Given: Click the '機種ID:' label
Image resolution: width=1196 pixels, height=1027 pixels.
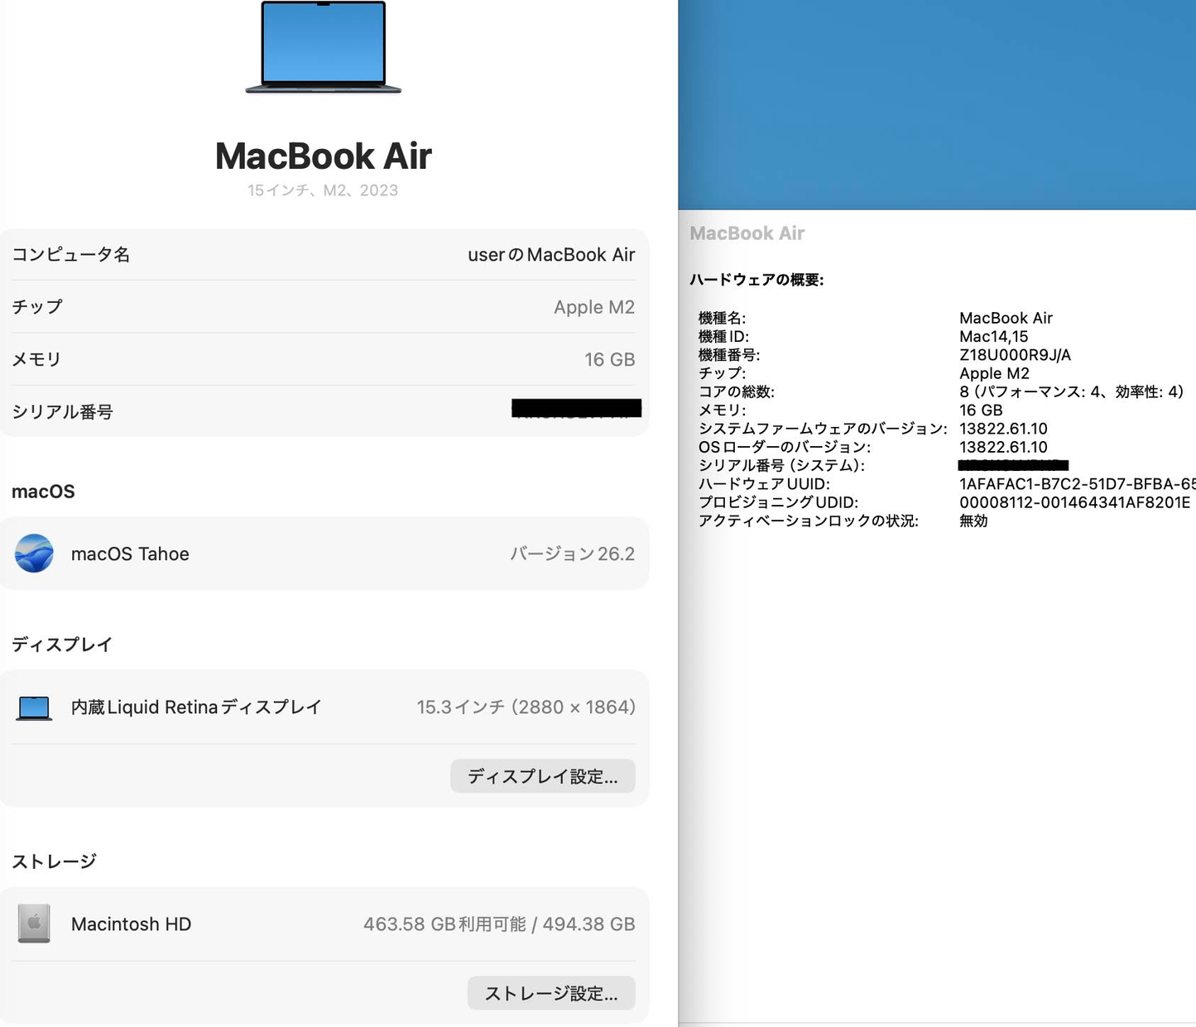Looking at the screenshot, I should point(723,337).
